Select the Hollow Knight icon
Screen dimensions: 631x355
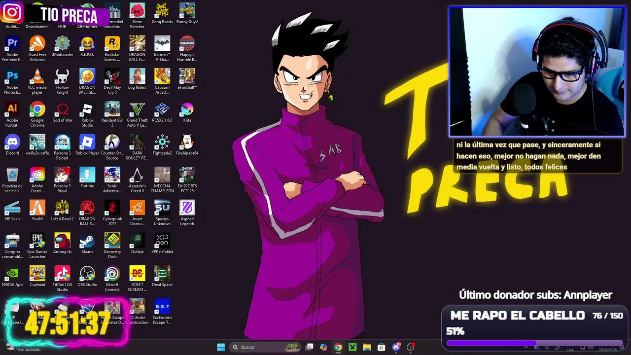[62, 81]
